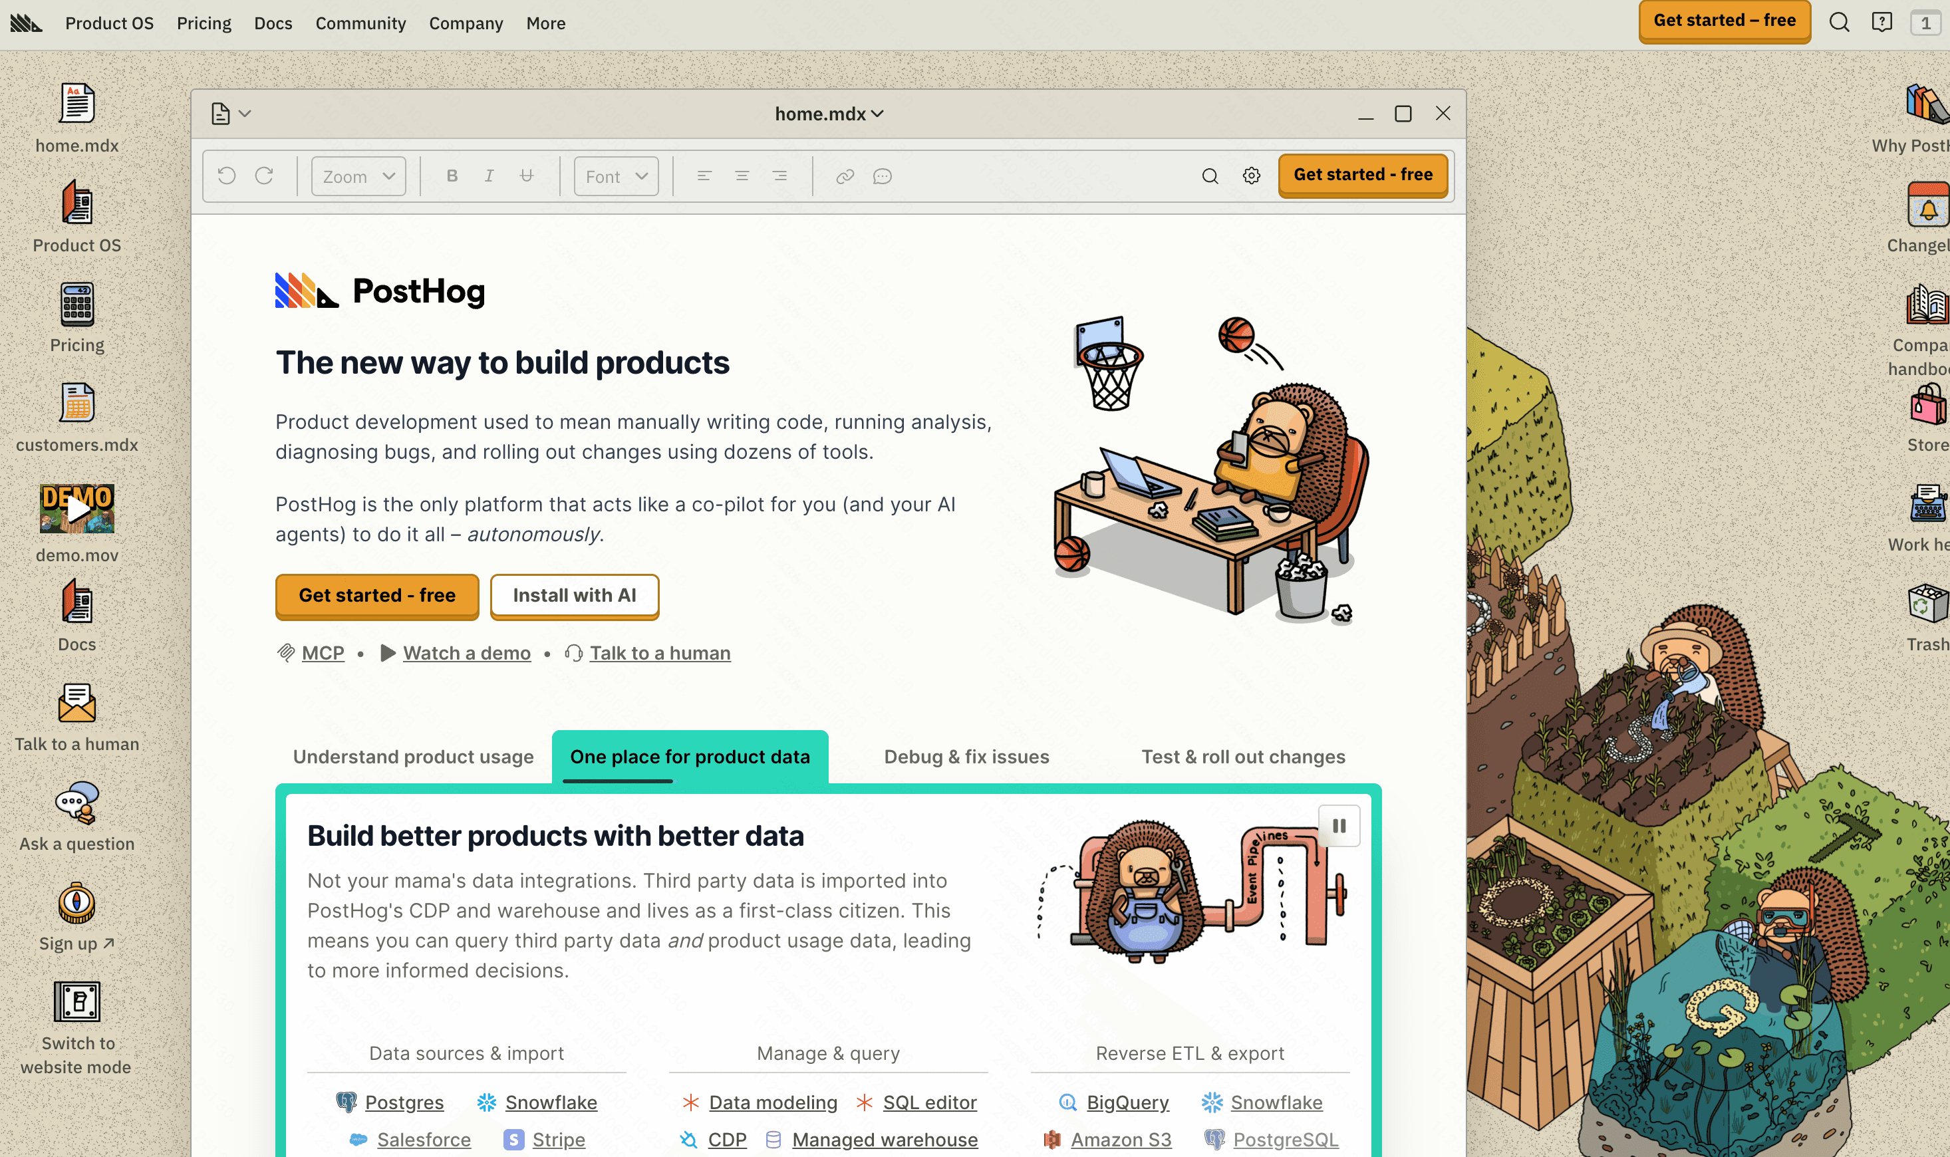This screenshot has height=1157, width=1950.
Task: Open the Store shopping bag icon
Action: [1928, 404]
